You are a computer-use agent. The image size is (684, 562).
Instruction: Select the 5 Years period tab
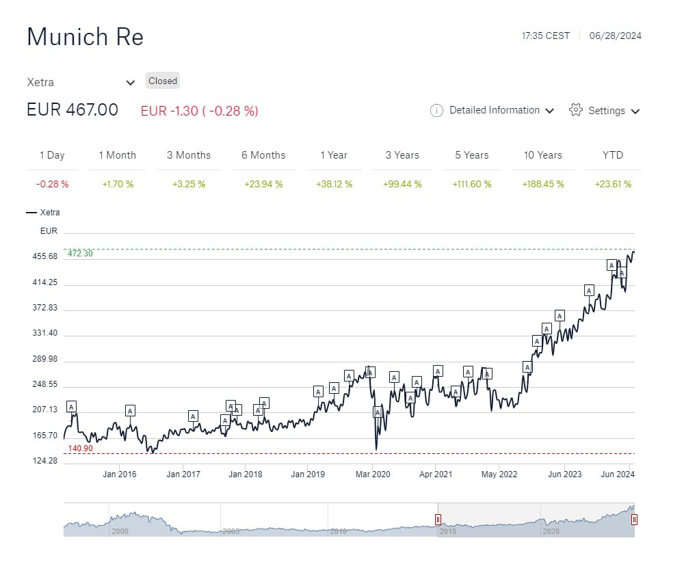click(472, 155)
